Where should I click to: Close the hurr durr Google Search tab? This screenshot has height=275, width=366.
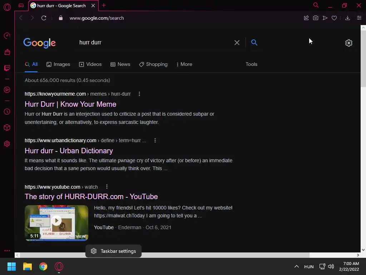93,6
